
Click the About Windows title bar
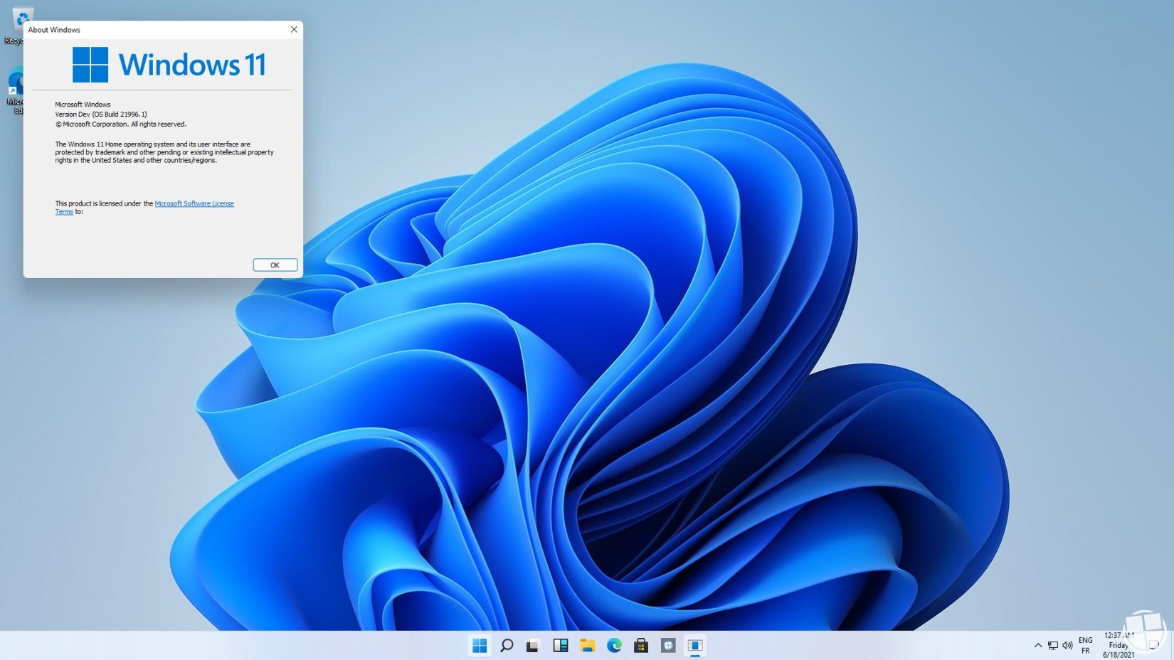point(142,30)
